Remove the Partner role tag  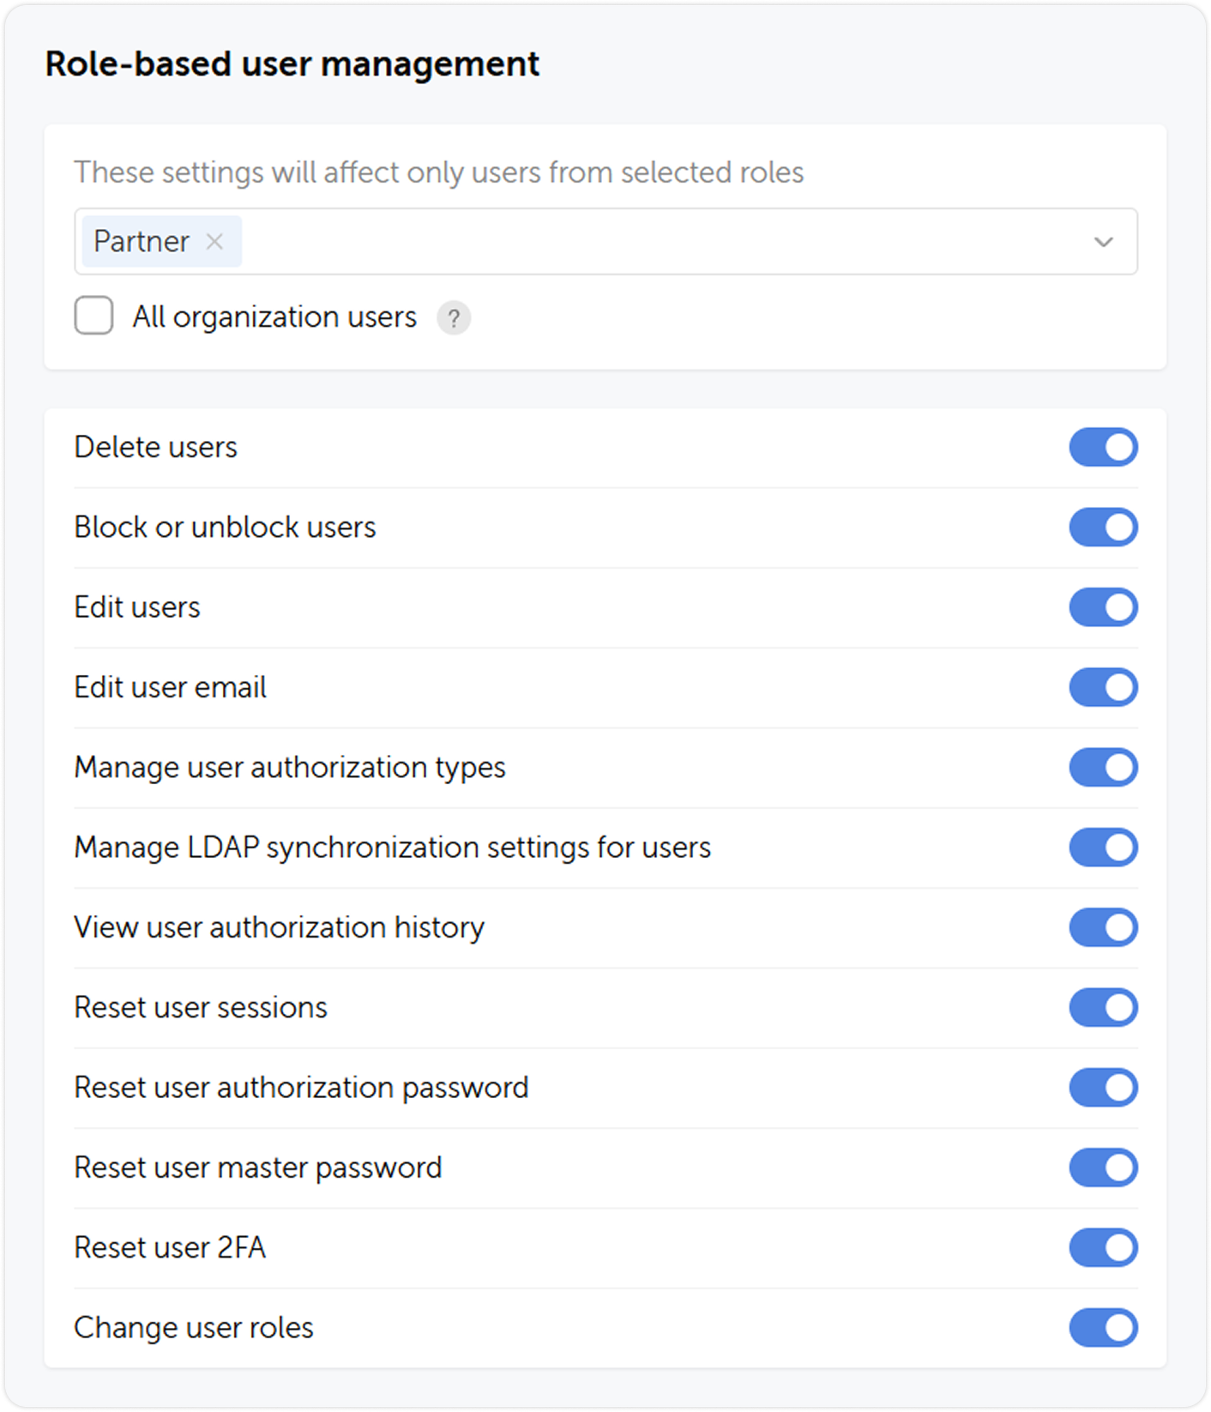214,242
